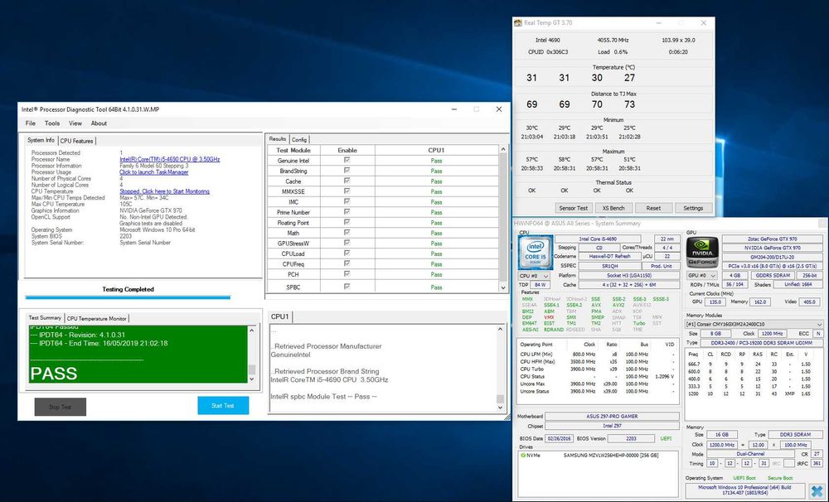
Task: Expand the Memory Modules Corsair dropdown
Action: pyautogui.click(x=754, y=324)
